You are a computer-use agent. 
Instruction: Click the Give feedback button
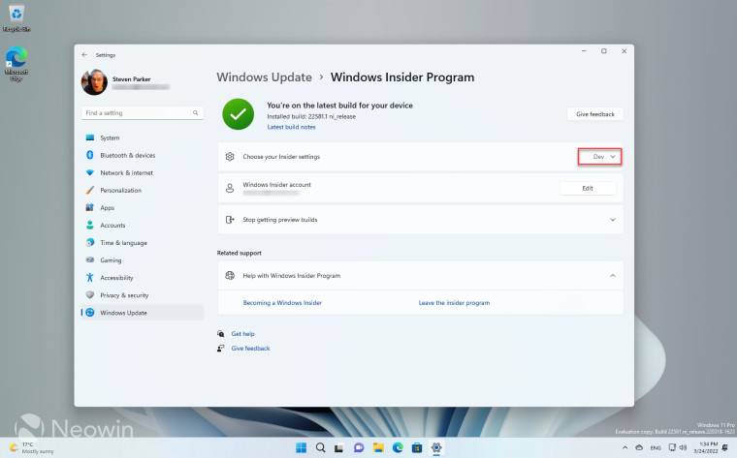594,114
